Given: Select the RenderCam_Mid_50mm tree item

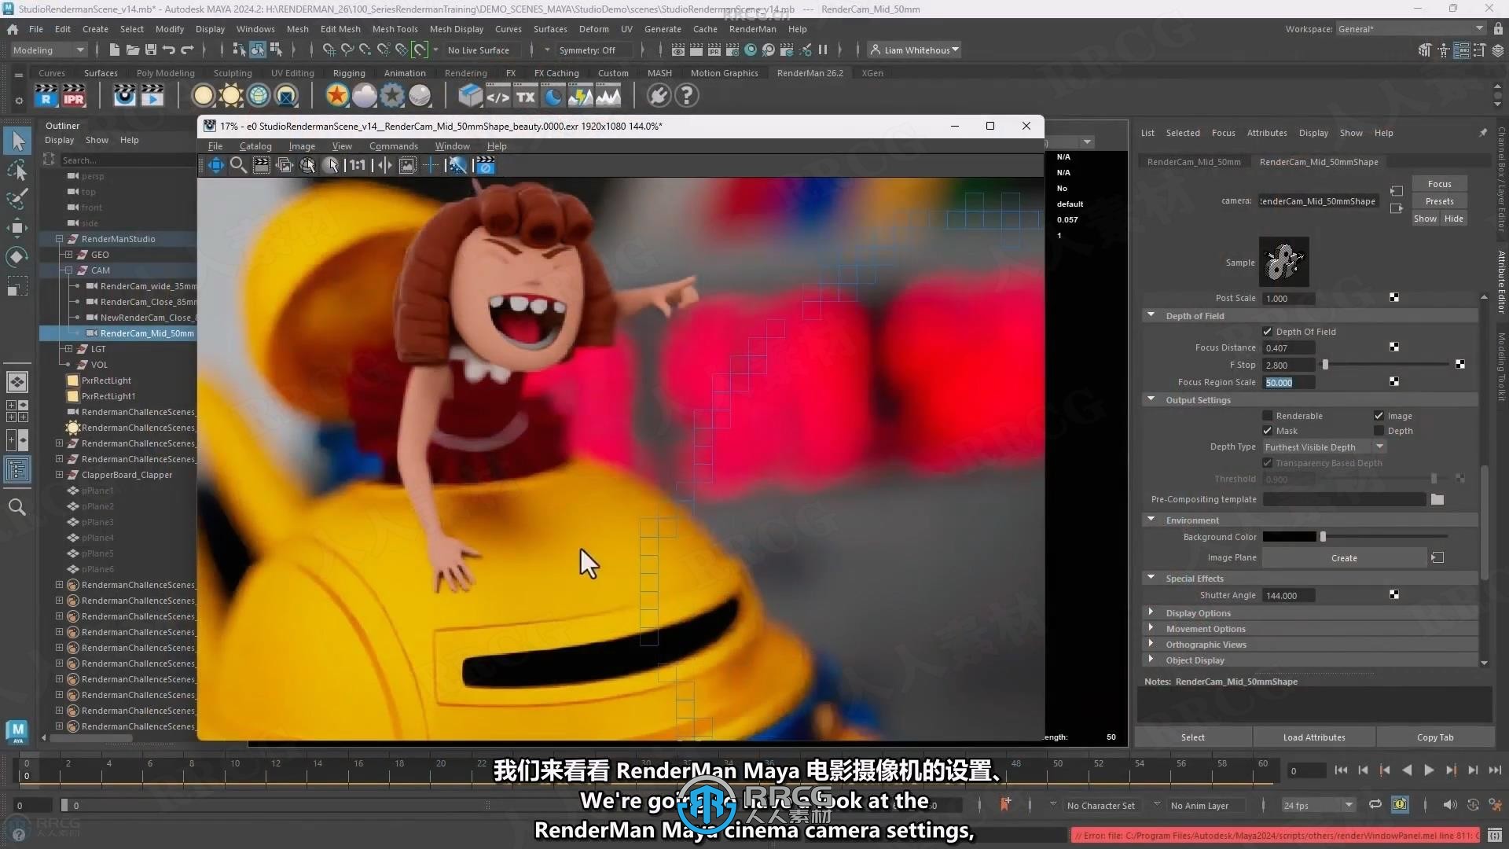Looking at the screenshot, I should click(147, 333).
